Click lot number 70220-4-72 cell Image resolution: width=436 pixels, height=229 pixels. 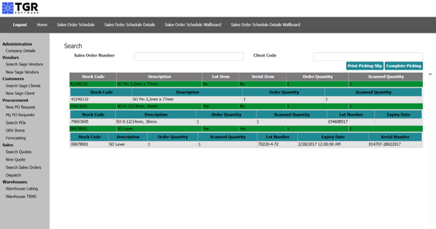click(268, 144)
